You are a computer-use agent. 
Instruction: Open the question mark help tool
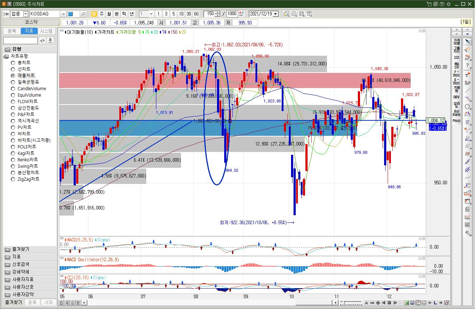(x=467, y=65)
